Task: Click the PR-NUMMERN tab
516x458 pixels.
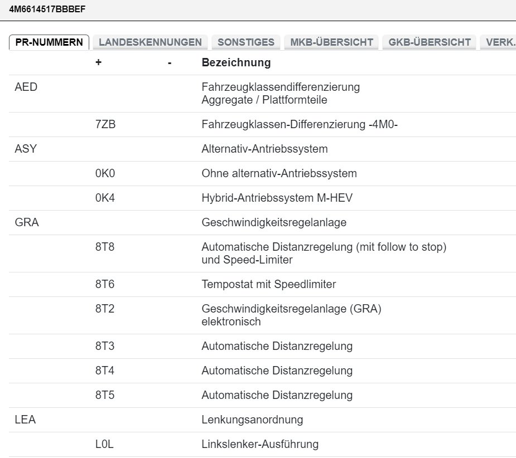Action: [49, 42]
